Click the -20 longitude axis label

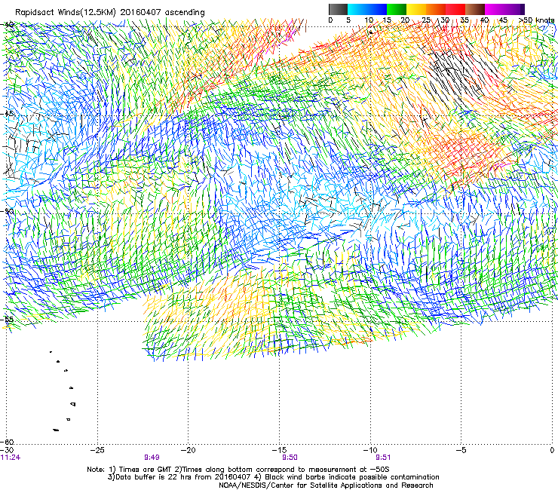tap(189, 450)
